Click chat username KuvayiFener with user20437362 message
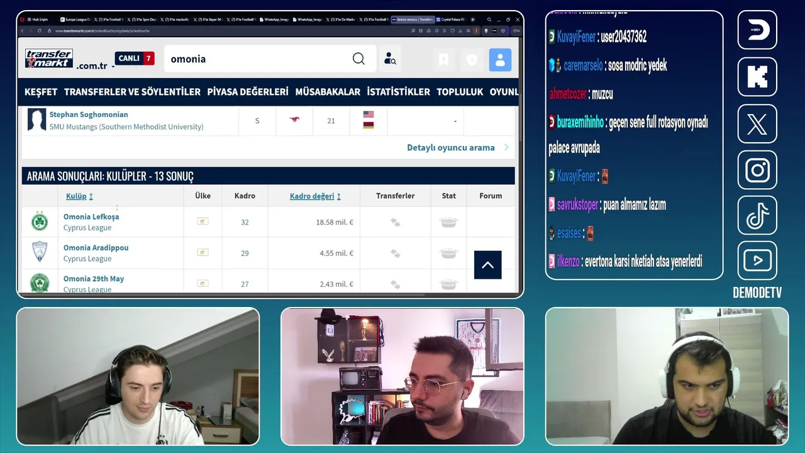 (576, 37)
